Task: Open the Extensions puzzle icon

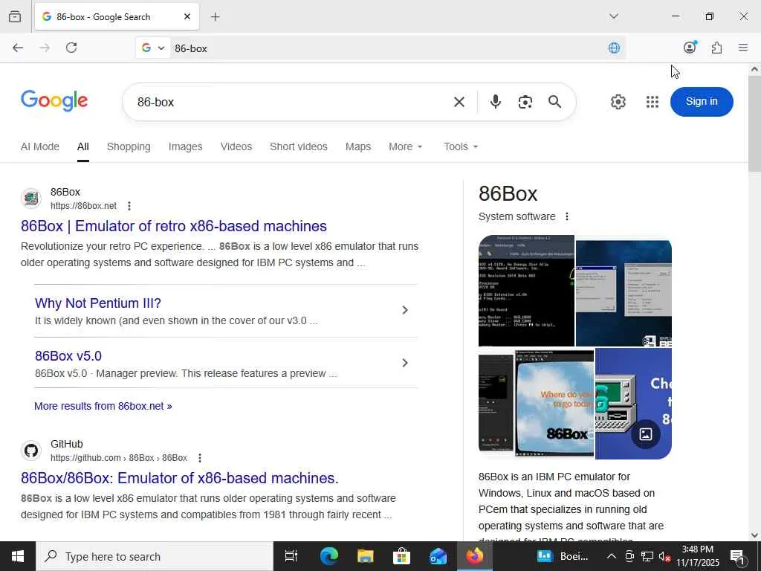Action: pyautogui.click(x=716, y=48)
